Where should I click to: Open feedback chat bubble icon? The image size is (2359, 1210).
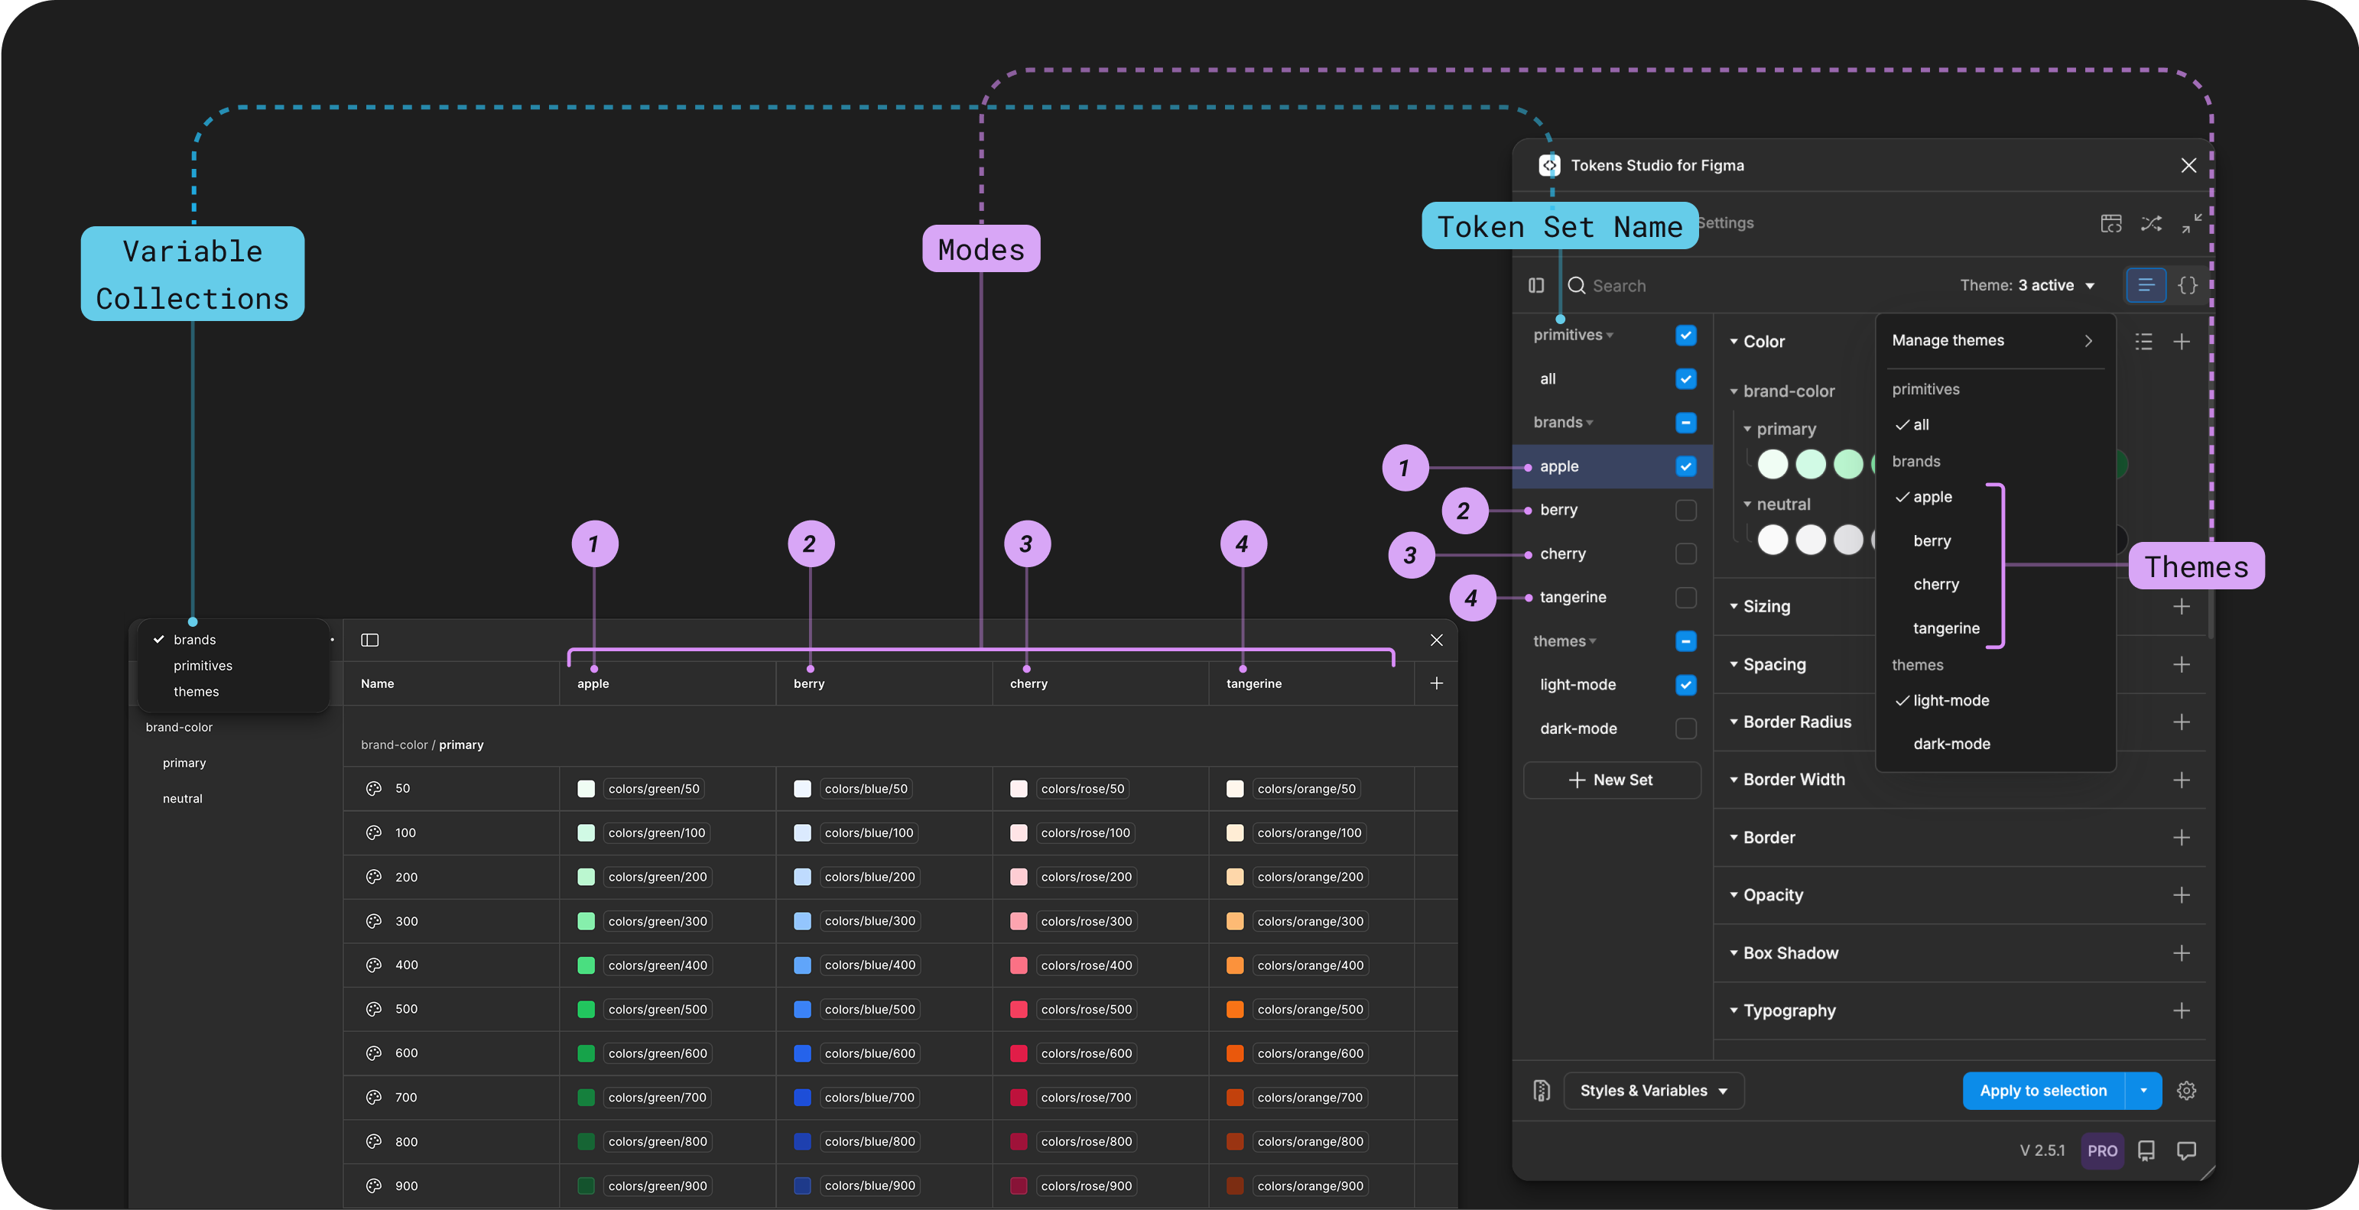(x=2186, y=1150)
